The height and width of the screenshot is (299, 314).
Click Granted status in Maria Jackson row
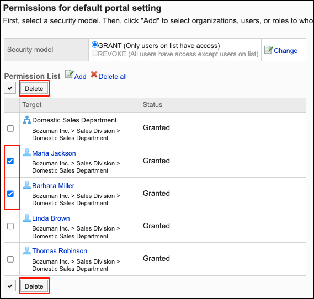click(x=156, y=161)
